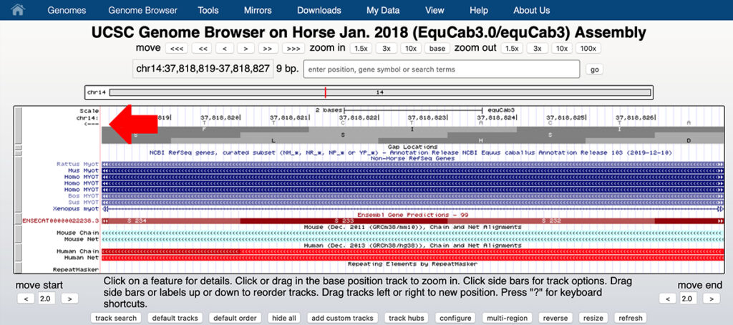The image size is (733, 325).
Task: Click the go button
Action: (594, 69)
